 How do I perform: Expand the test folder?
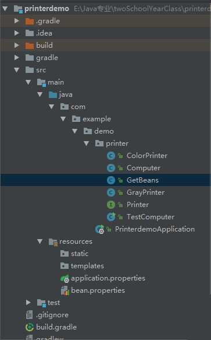click(x=28, y=302)
